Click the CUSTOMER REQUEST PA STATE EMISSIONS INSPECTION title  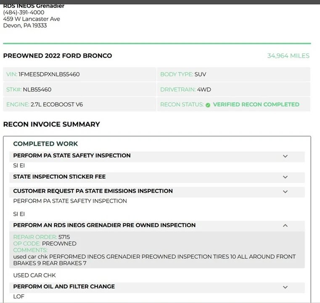click(93, 191)
